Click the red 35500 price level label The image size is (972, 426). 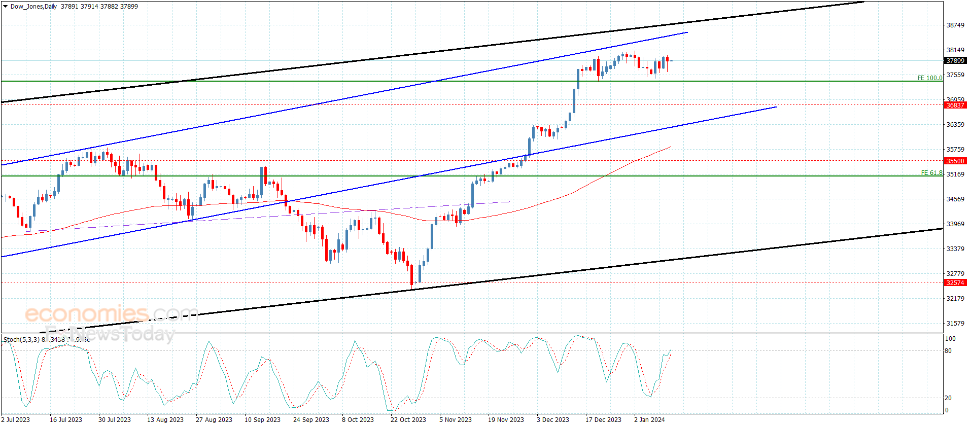tap(955, 161)
